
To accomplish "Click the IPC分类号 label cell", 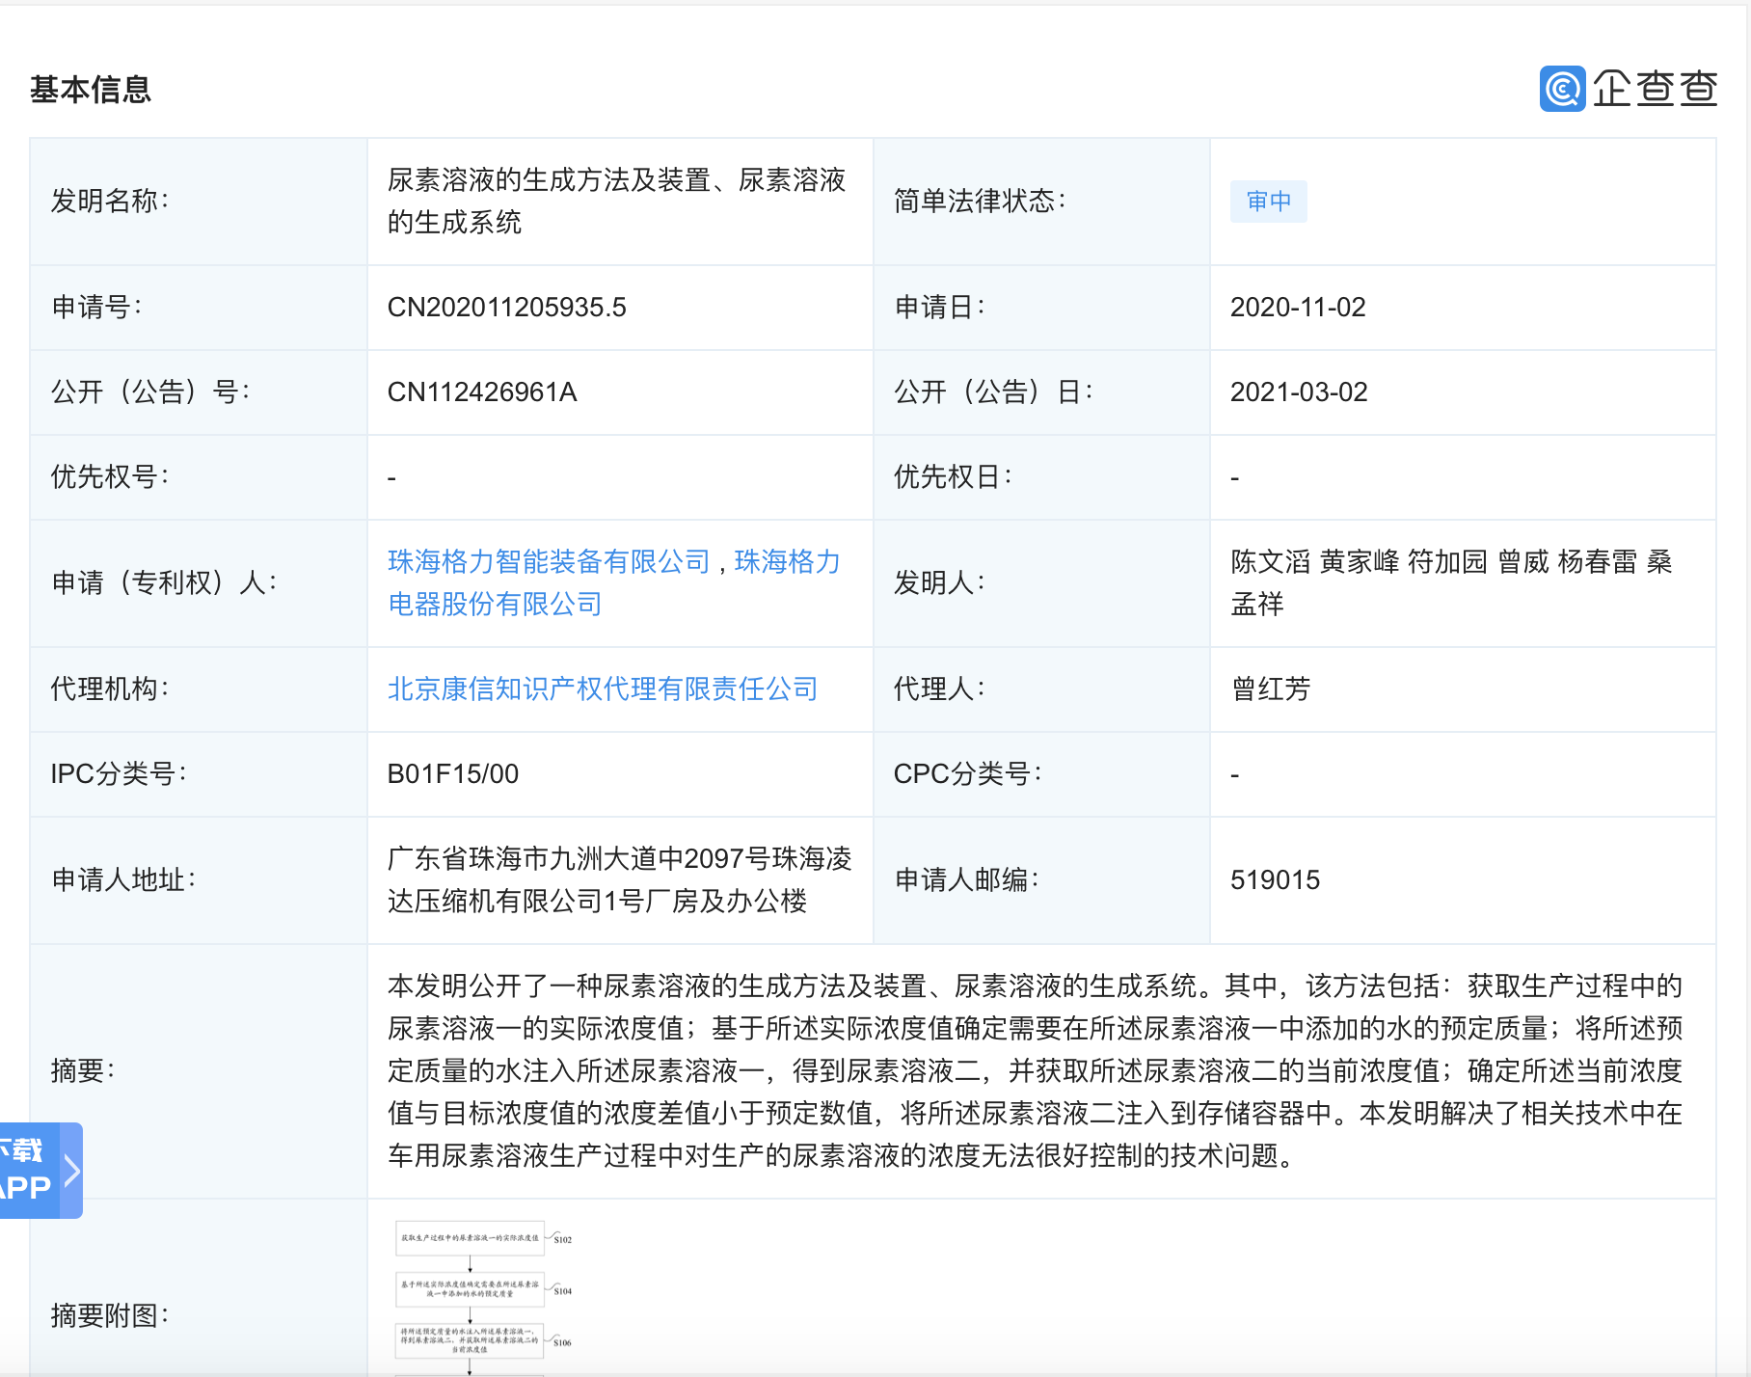I will point(199,774).
